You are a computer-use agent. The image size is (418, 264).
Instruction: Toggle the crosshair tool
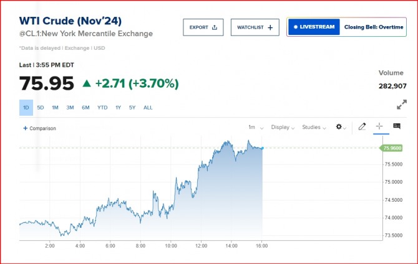379,127
